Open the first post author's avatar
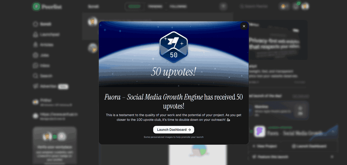The width and height of the screenshot is (347, 165). pyautogui.click(x=93, y=21)
